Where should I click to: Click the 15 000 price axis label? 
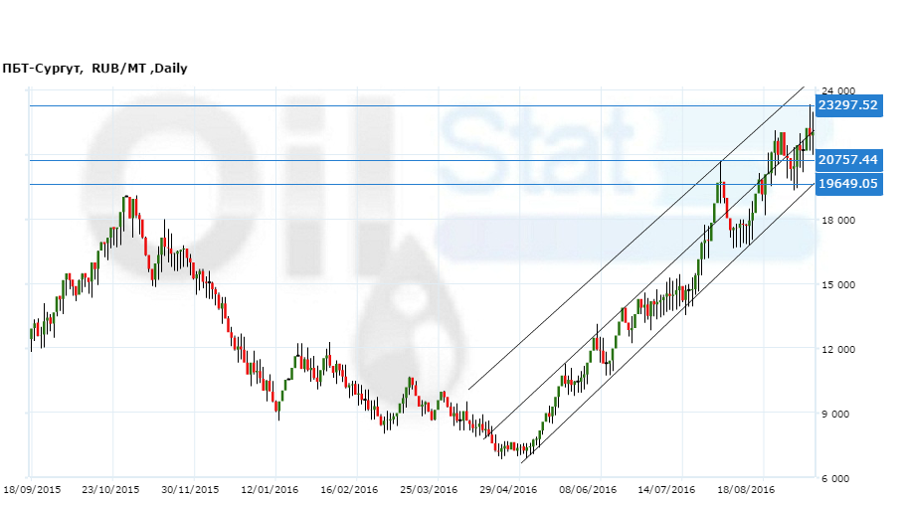tap(836, 285)
